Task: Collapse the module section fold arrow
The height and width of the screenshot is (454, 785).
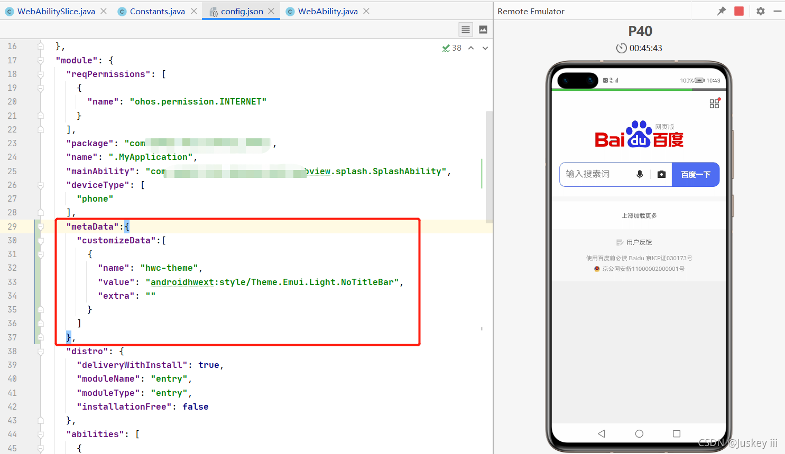Action: 41,60
